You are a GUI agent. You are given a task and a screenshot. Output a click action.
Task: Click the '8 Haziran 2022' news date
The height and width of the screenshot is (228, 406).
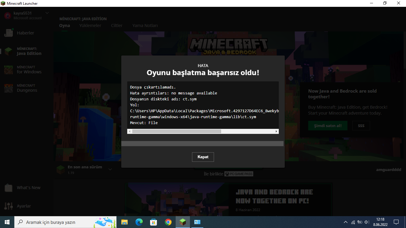[x=248, y=210]
